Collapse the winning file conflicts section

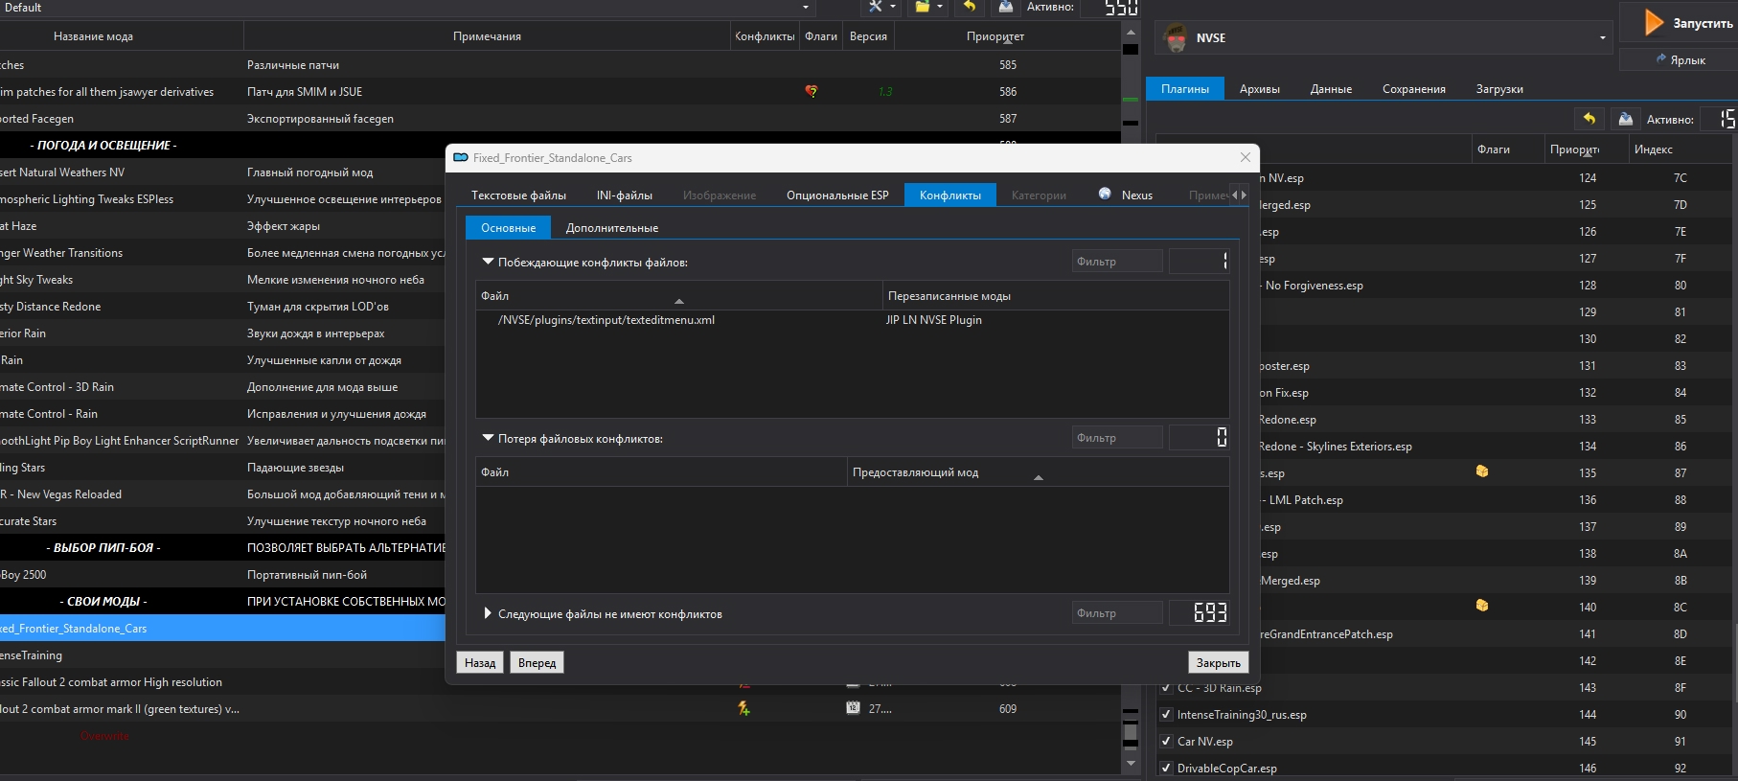point(488,262)
